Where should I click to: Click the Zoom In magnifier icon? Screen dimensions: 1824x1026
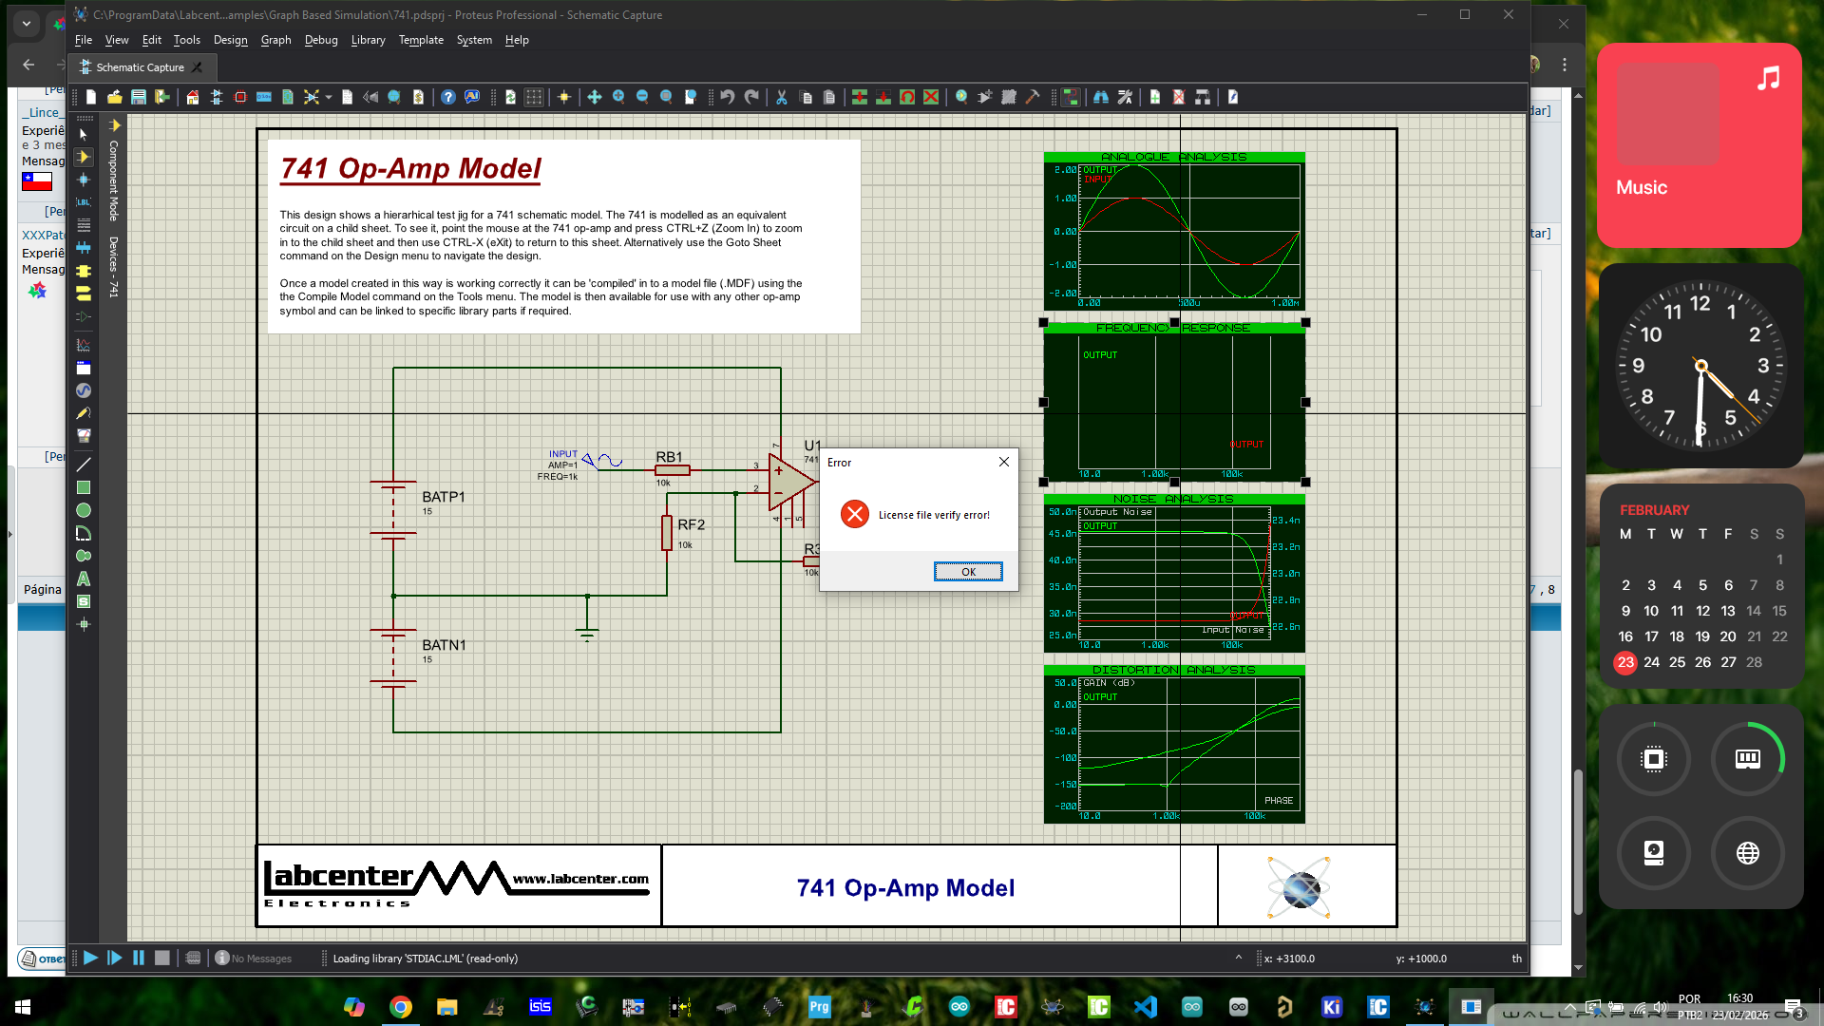point(618,97)
